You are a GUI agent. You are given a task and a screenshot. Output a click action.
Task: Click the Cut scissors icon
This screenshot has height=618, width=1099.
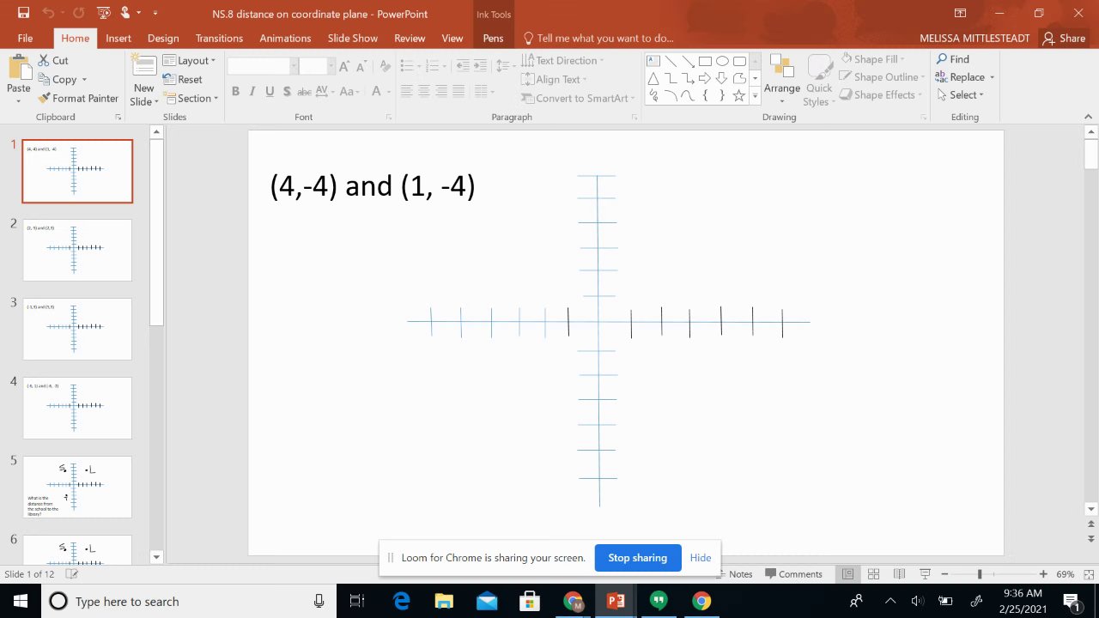[44, 60]
